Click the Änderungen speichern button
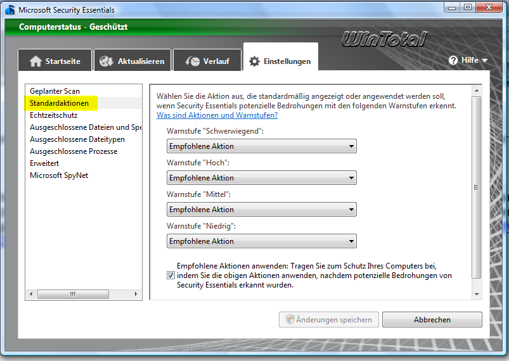The image size is (509, 361). pyautogui.click(x=329, y=319)
